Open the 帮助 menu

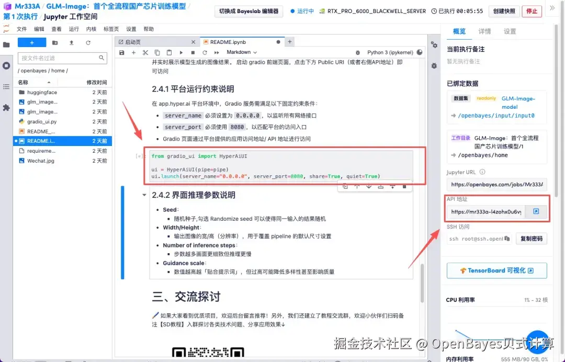[x=149, y=29]
